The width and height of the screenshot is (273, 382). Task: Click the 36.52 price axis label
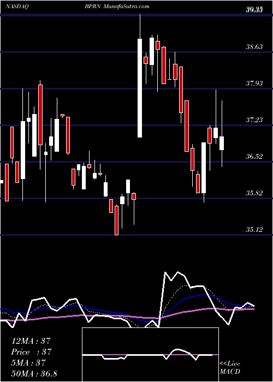(x=254, y=157)
